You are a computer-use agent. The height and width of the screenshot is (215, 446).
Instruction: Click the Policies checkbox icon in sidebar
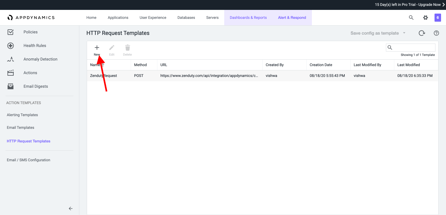[11, 32]
